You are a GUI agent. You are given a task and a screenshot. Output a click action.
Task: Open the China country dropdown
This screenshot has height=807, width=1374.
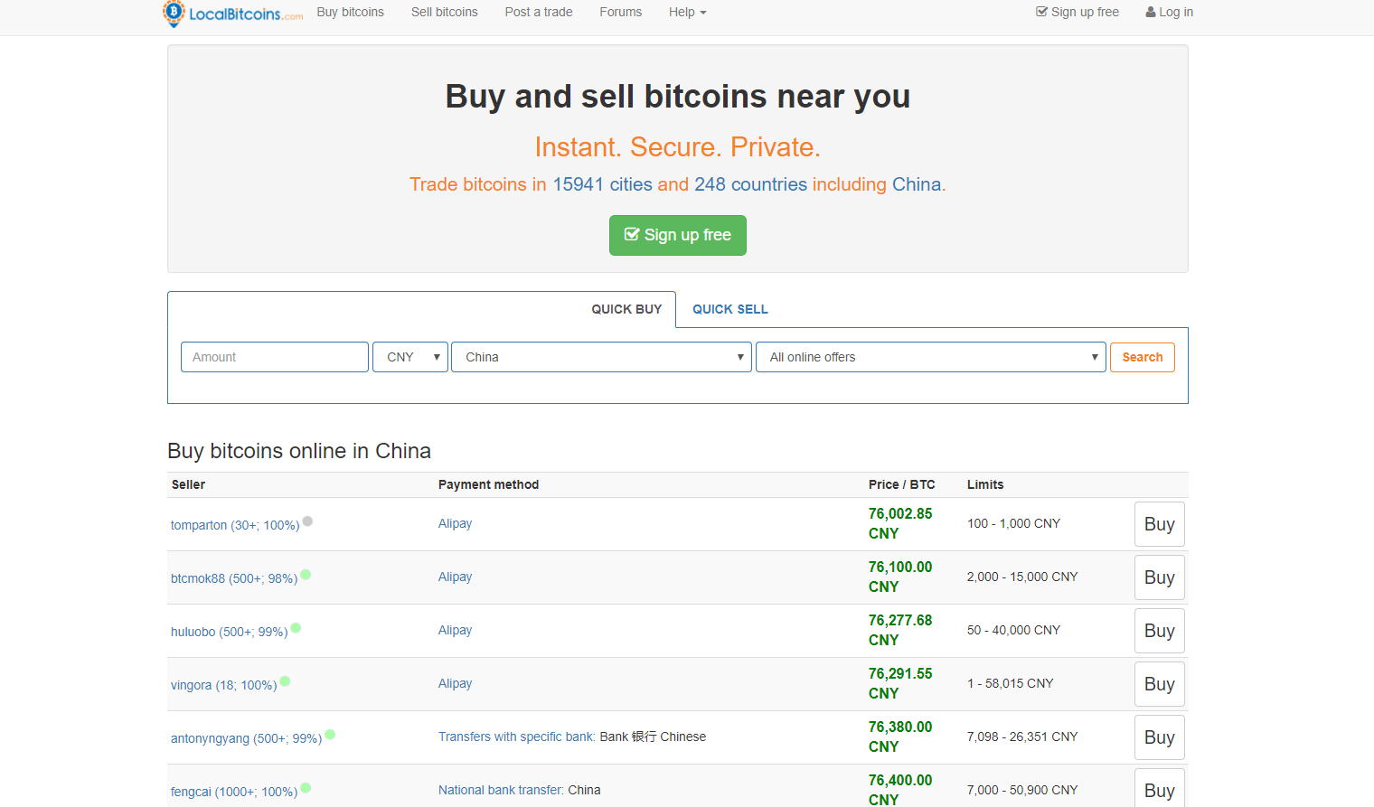tap(601, 357)
